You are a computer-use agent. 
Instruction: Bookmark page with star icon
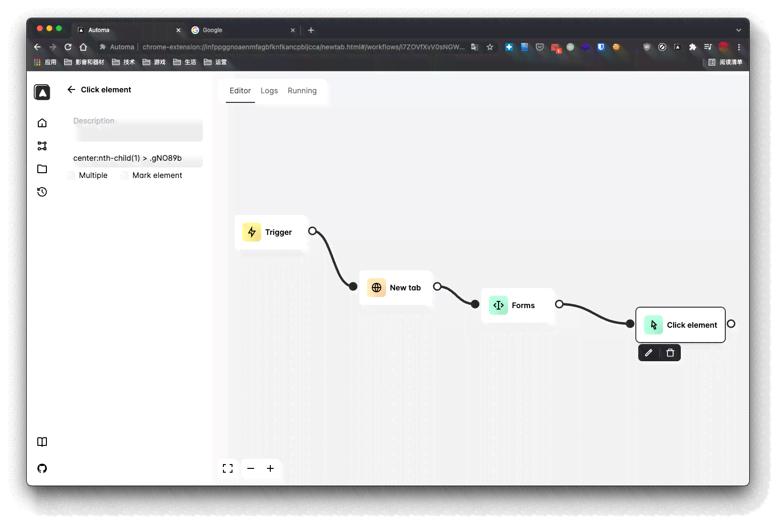coord(490,47)
